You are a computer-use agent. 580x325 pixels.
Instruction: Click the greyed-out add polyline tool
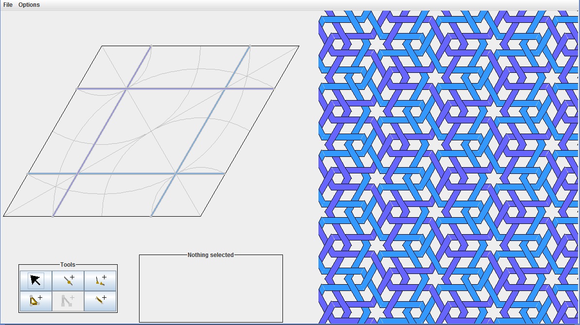pyautogui.click(x=68, y=301)
